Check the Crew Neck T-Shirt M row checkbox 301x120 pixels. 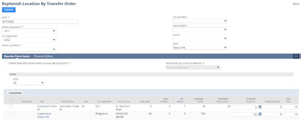11,107
